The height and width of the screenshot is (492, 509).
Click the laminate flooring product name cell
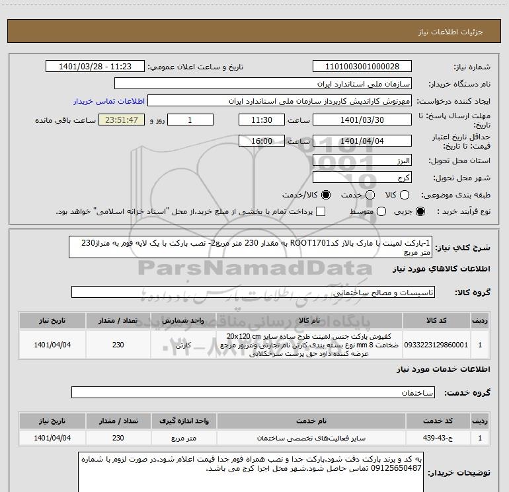click(309, 345)
